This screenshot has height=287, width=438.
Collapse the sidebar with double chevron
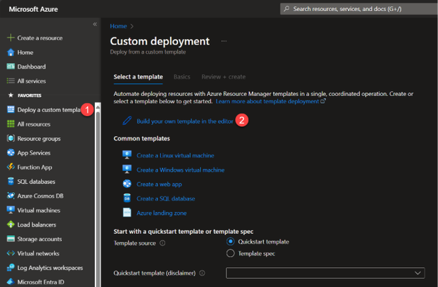click(x=95, y=24)
